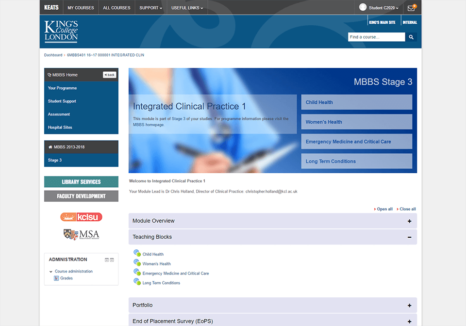
Task: Open the Grades link in Administration
Action: 67,278
